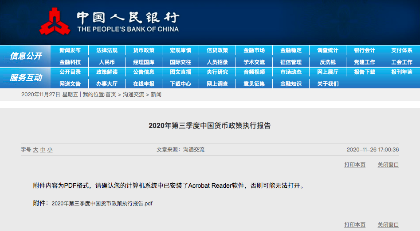Open the 人民币 navigation item
The height and width of the screenshot is (231, 420).
[107, 62]
